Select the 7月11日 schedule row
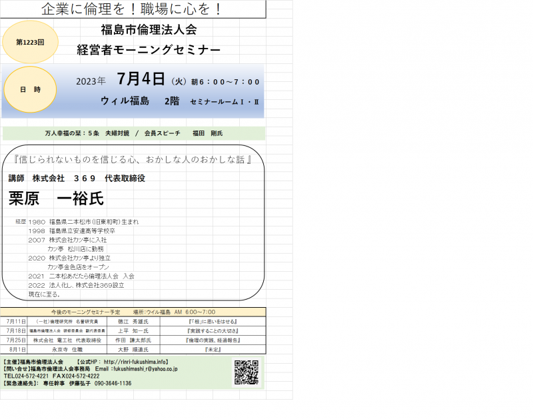Screen dimensions: 533x419 (133, 321)
